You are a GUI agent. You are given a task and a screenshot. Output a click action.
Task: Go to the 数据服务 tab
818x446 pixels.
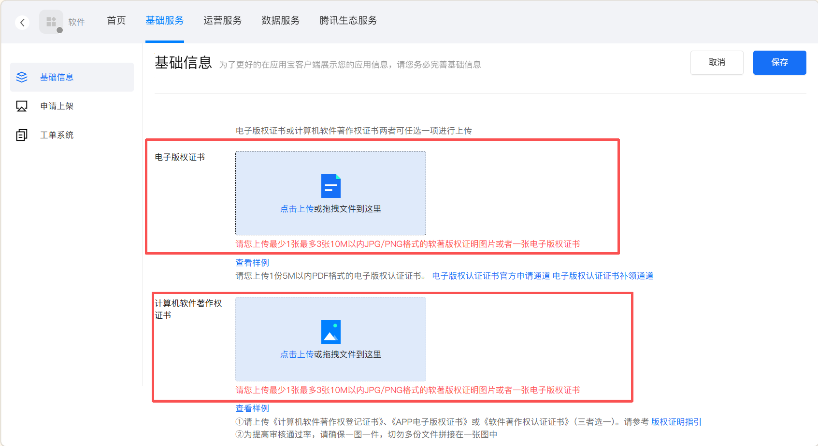tap(281, 21)
